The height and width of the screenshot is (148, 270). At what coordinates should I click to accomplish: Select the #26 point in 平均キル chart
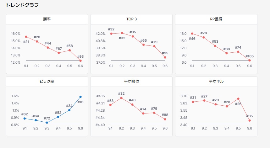click(238, 99)
